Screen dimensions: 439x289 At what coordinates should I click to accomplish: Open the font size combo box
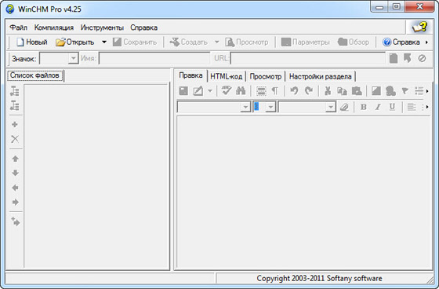[264, 107]
